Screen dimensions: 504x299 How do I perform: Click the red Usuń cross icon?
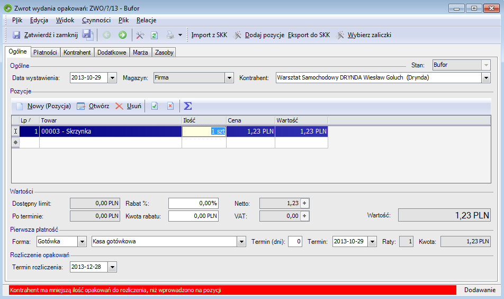tap(119, 106)
